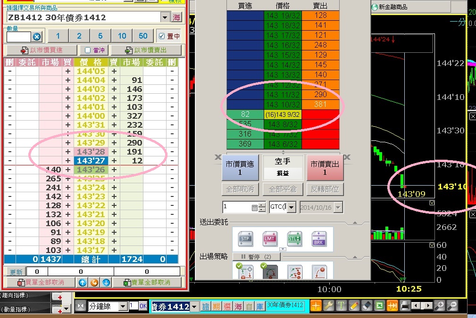The width and height of the screenshot is (476, 318).
Task: Click the zoom-in magnifier in chart toolbar
Action: coord(439,306)
